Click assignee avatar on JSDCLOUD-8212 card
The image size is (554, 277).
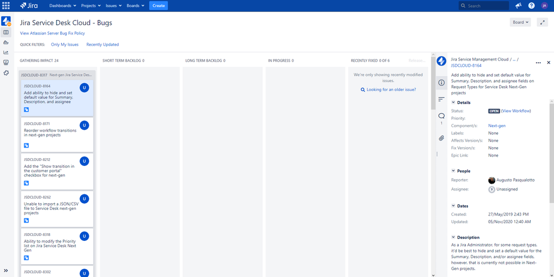pos(84,162)
